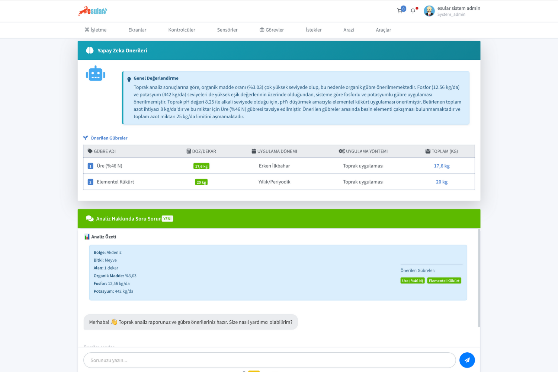Click the filter icon next to Önerilen Gübreler

pyautogui.click(x=86, y=138)
